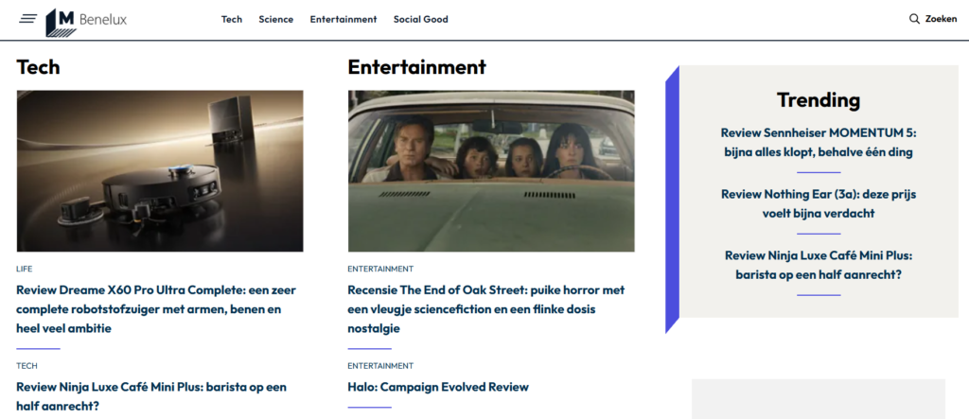The height and width of the screenshot is (419, 969).
Task: Open trending Sennheiser MOMENTUM 5 review
Action: tap(819, 142)
